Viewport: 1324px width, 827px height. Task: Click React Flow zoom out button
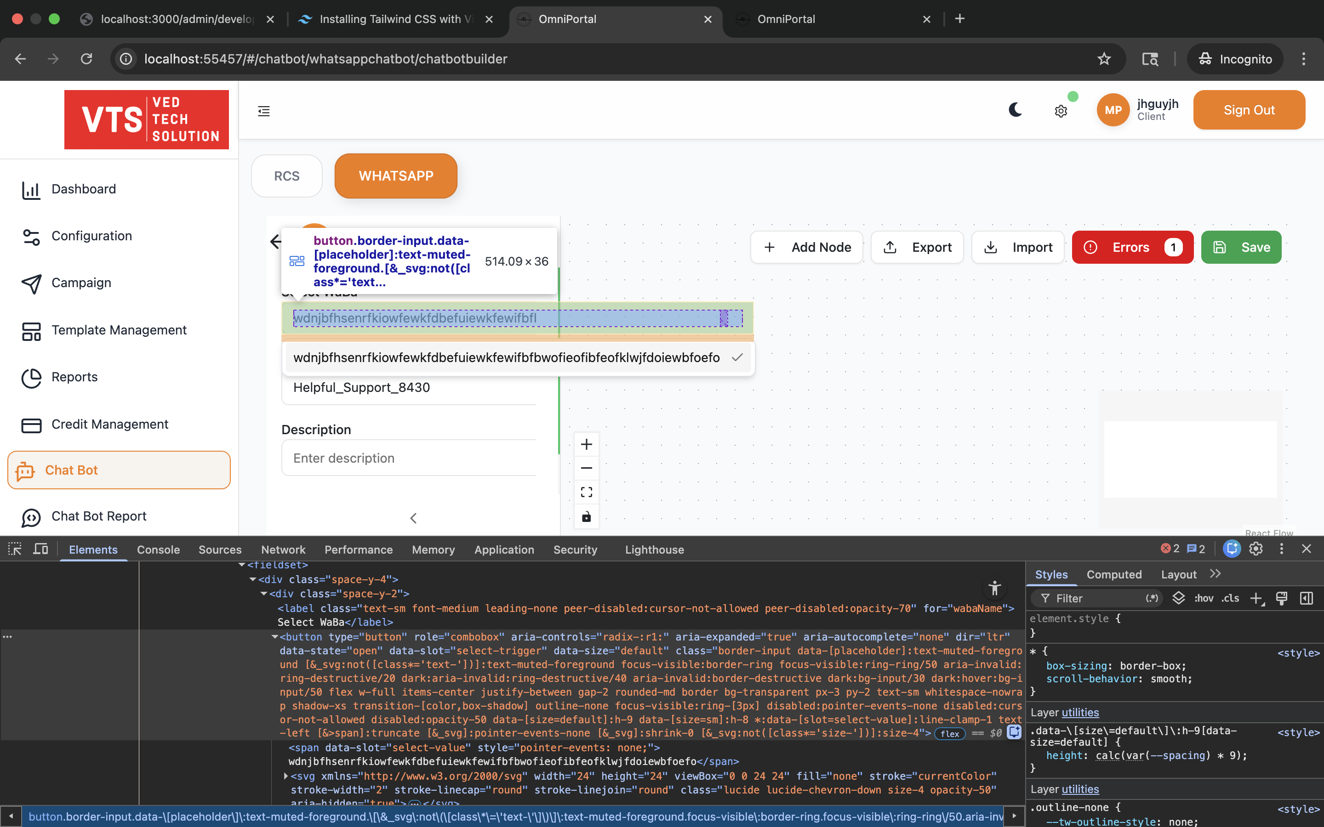[586, 468]
